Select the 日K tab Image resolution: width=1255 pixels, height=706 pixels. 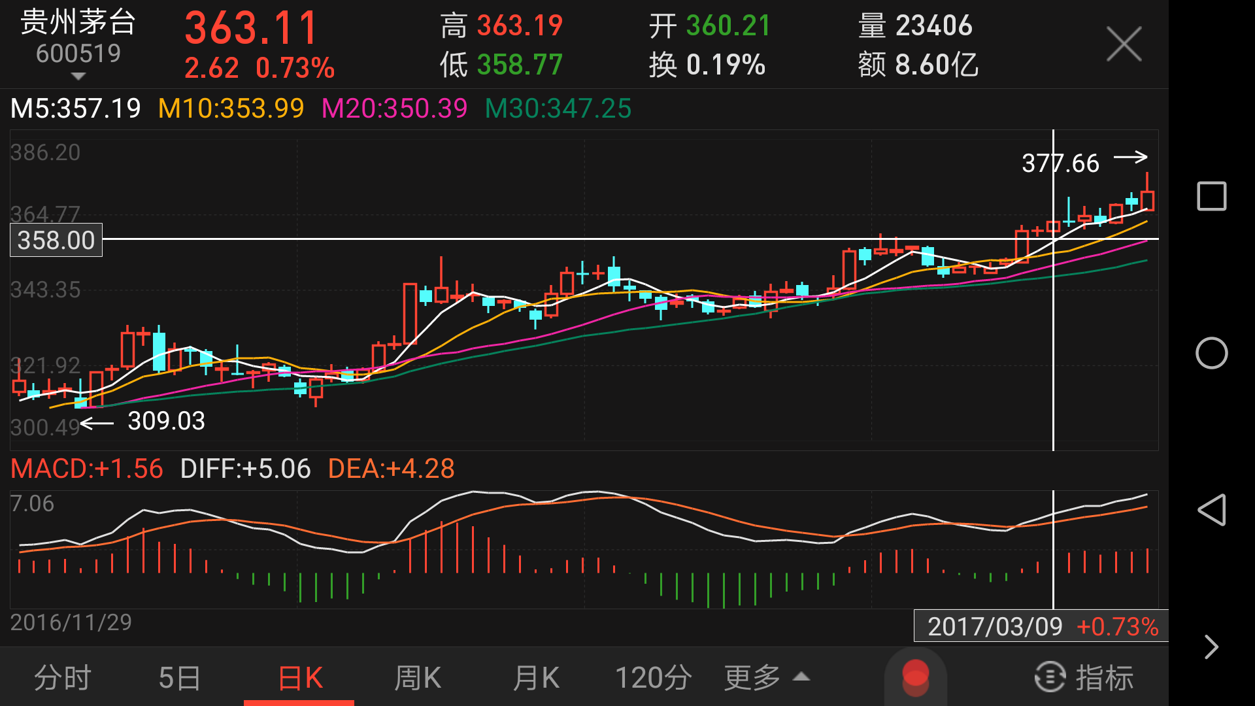pyautogui.click(x=300, y=678)
